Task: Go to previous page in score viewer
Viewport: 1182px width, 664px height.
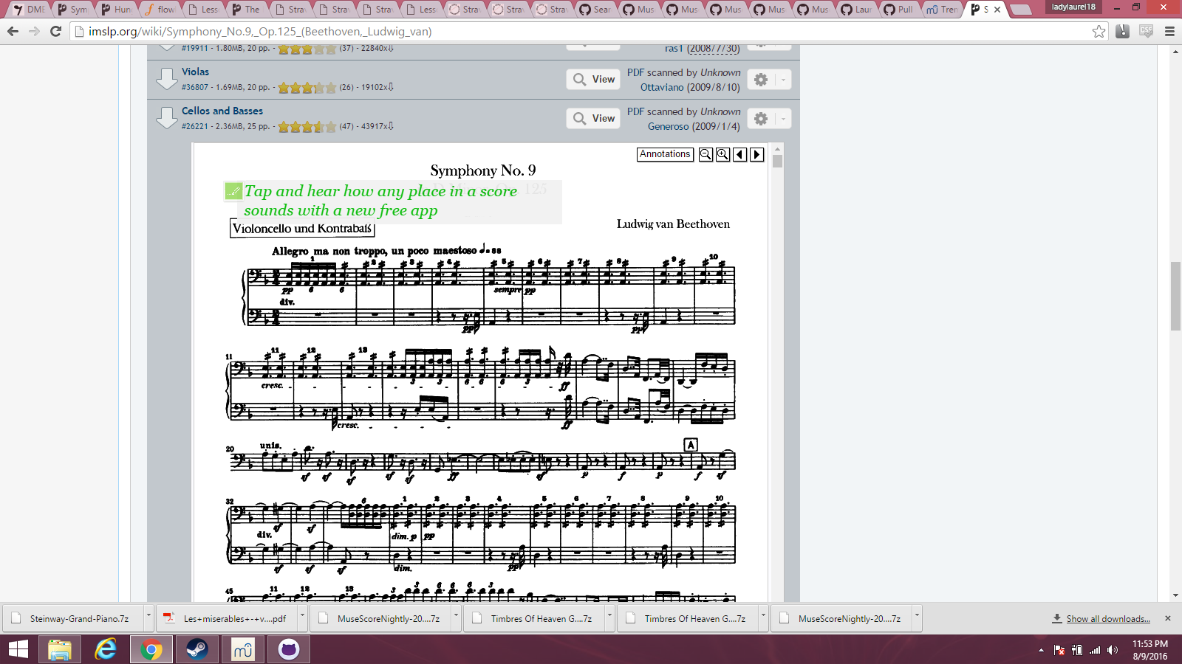Action: [739, 154]
